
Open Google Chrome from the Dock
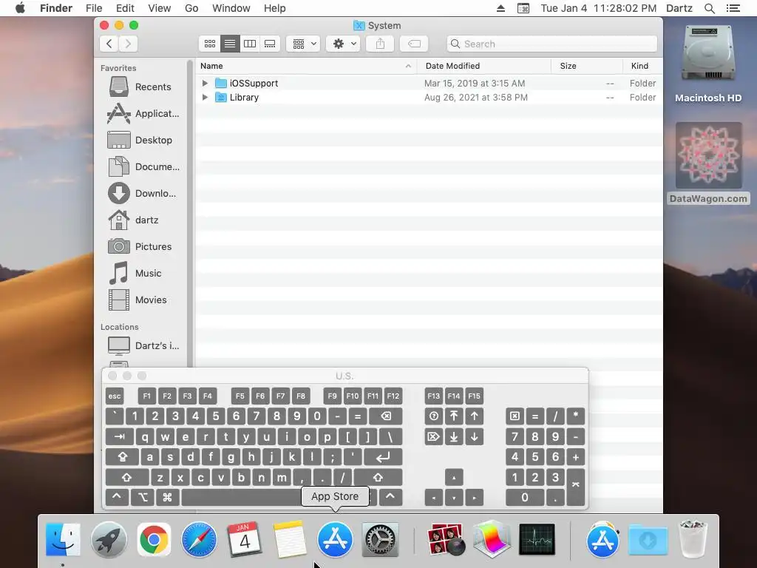154,539
